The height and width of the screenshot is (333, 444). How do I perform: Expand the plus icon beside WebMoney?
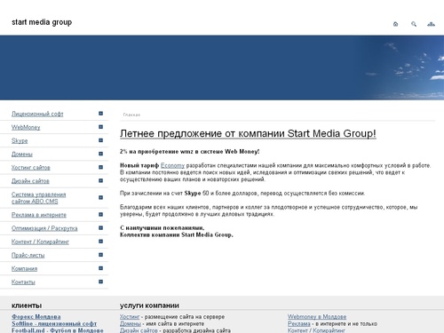coord(100,127)
